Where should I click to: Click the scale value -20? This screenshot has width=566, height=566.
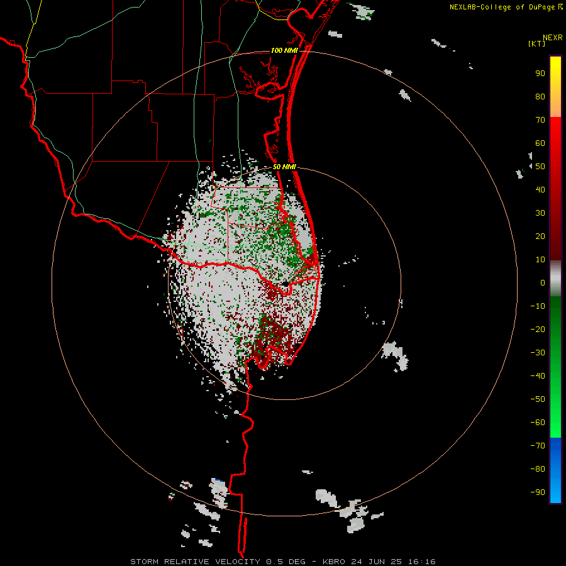538,330
